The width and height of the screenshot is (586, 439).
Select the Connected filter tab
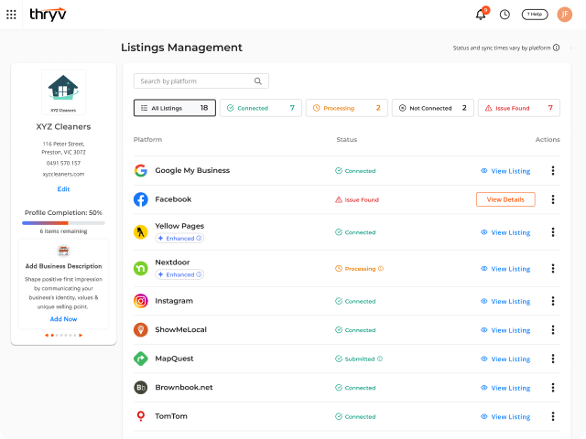pyautogui.click(x=260, y=108)
